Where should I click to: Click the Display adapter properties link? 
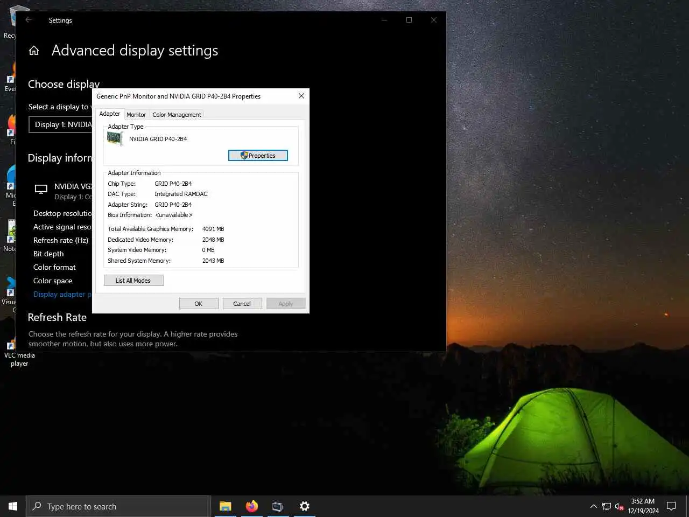click(x=62, y=294)
